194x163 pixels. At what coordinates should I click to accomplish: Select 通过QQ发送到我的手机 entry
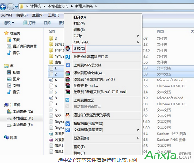coord(92,115)
